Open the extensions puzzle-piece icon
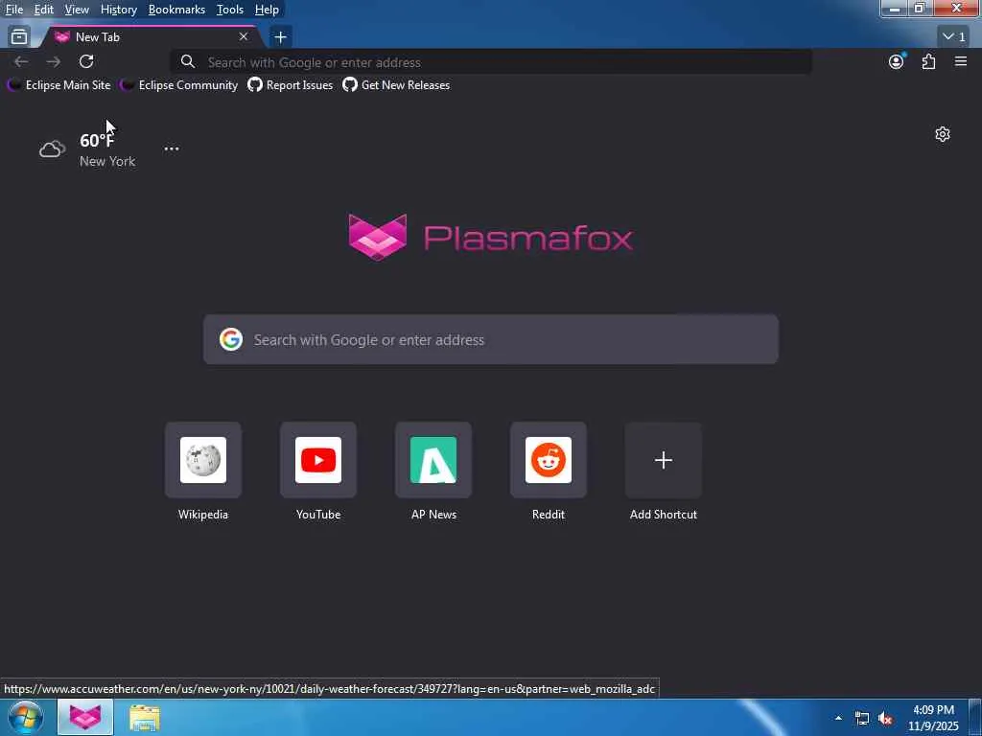 (928, 61)
